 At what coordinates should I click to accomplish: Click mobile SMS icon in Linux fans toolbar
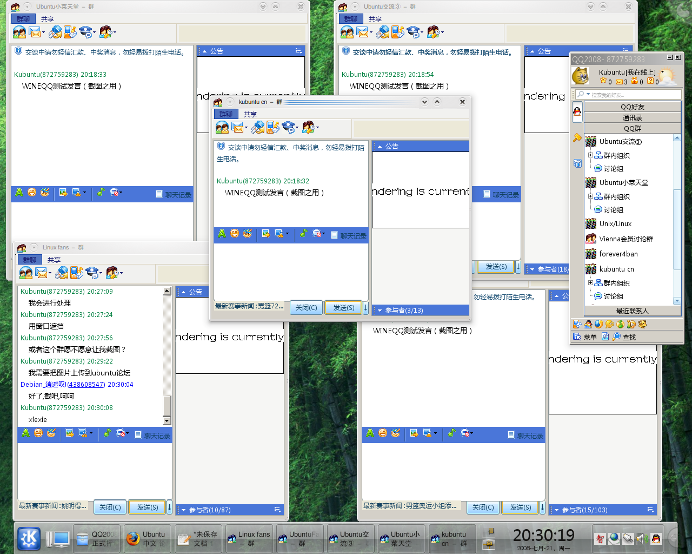(x=76, y=273)
